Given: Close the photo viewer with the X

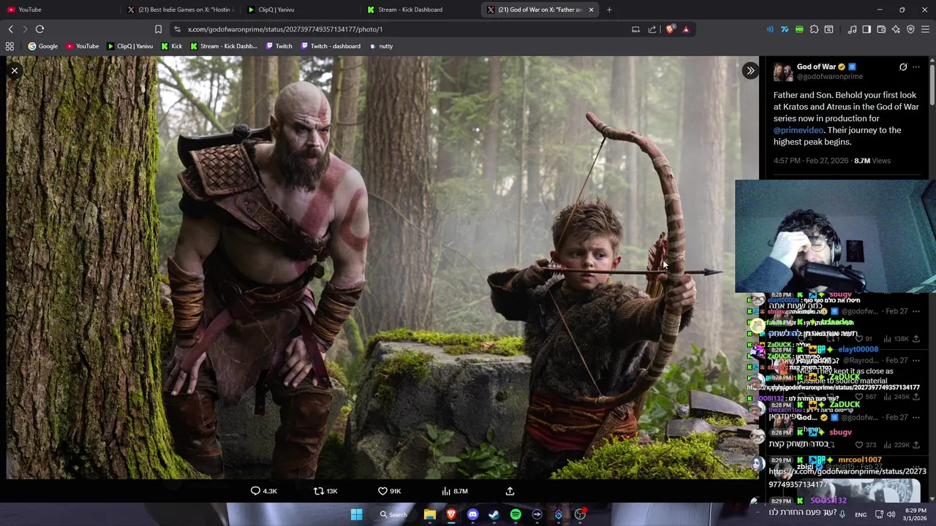Looking at the screenshot, I should click(15, 71).
